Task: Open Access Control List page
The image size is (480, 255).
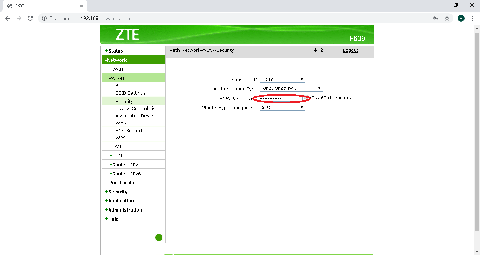Action: point(136,108)
